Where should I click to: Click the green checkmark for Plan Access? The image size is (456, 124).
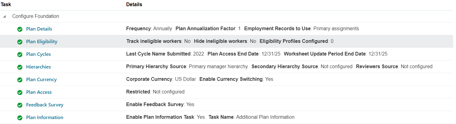pyautogui.click(x=20, y=92)
